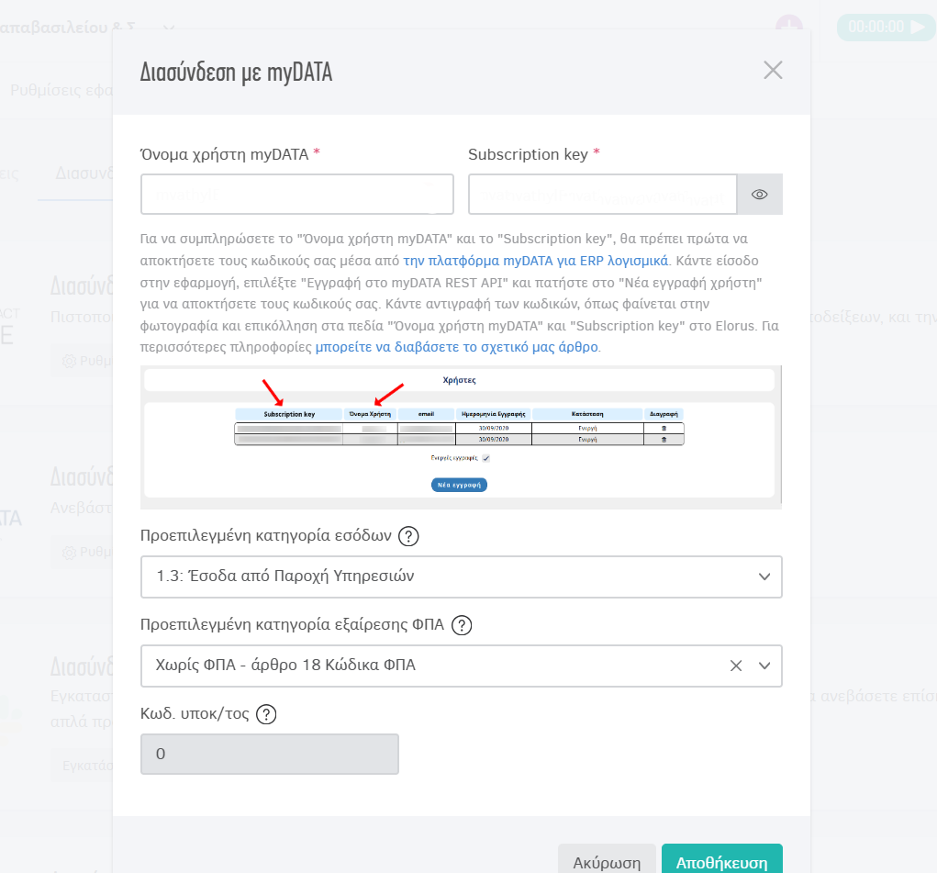Screen dimensions: 937x873
Task: Clear VAT exemption selection with the X icon
Action: (x=735, y=666)
